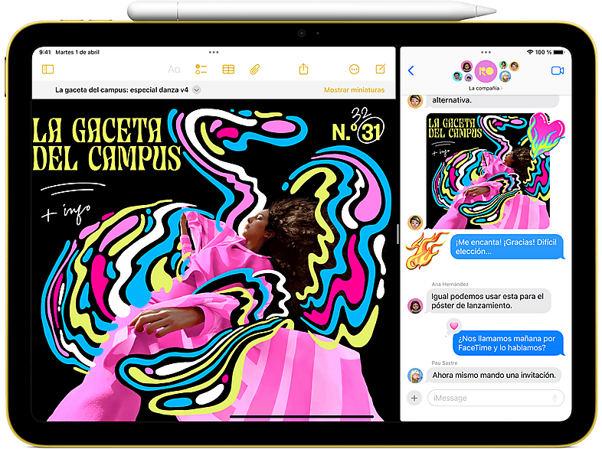The image size is (602, 449).
Task: Click Mostrar miniaturas link
Action: coord(354,90)
